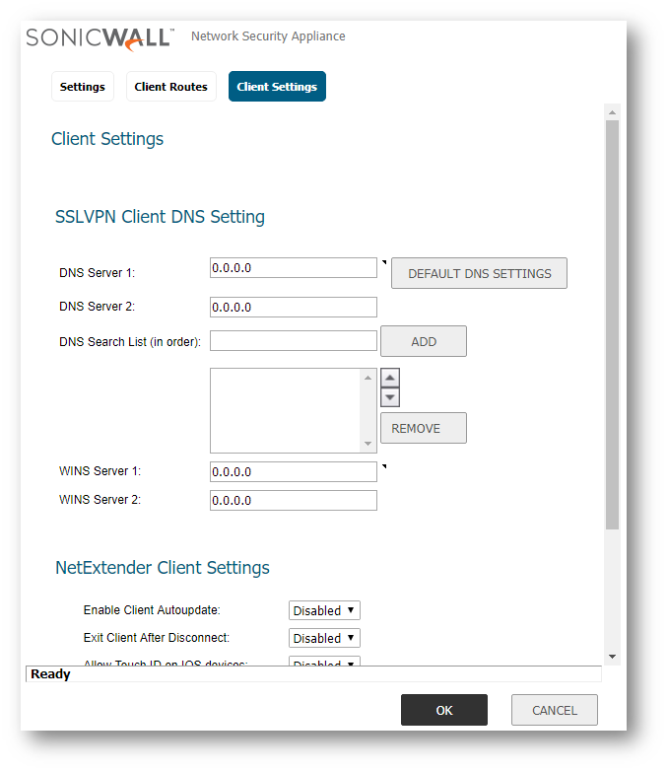Focus the DNS Server 2 input
Viewport: 668px width, 772px height.
[293, 308]
